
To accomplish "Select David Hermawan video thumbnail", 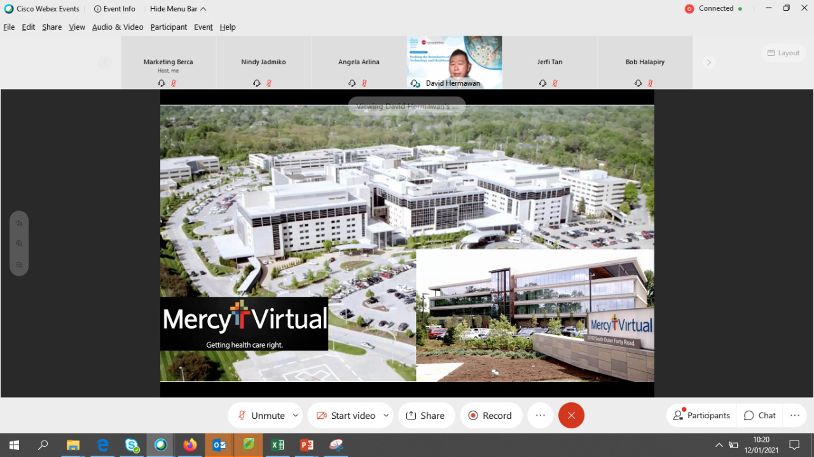I will pyautogui.click(x=455, y=62).
